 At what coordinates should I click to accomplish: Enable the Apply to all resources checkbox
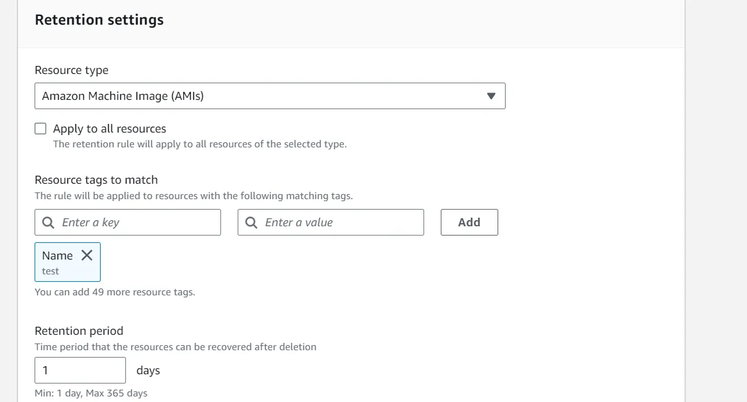pyautogui.click(x=41, y=129)
